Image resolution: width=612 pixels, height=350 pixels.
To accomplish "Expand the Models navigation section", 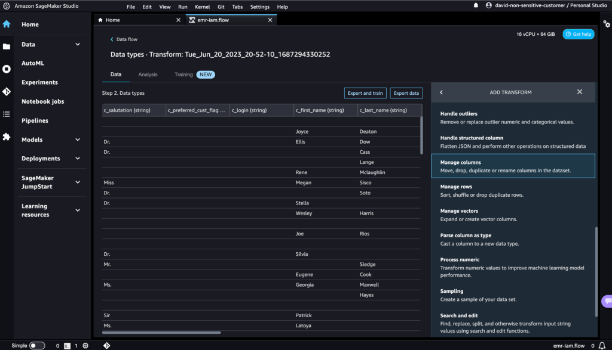I will [x=78, y=140].
